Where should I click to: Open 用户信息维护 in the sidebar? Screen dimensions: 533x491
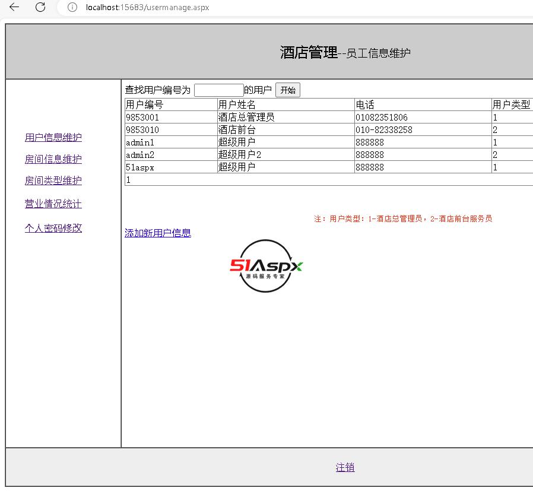pyautogui.click(x=53, y=138)
